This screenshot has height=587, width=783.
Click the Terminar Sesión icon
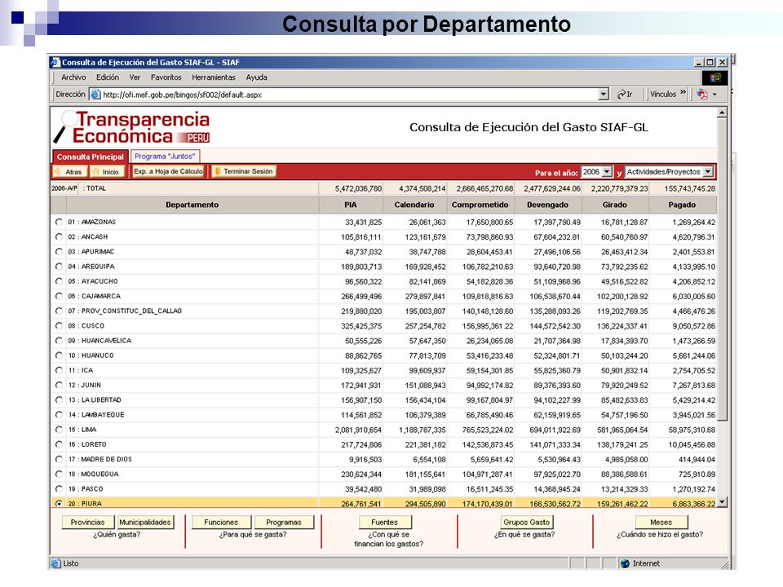coord(217,171)
